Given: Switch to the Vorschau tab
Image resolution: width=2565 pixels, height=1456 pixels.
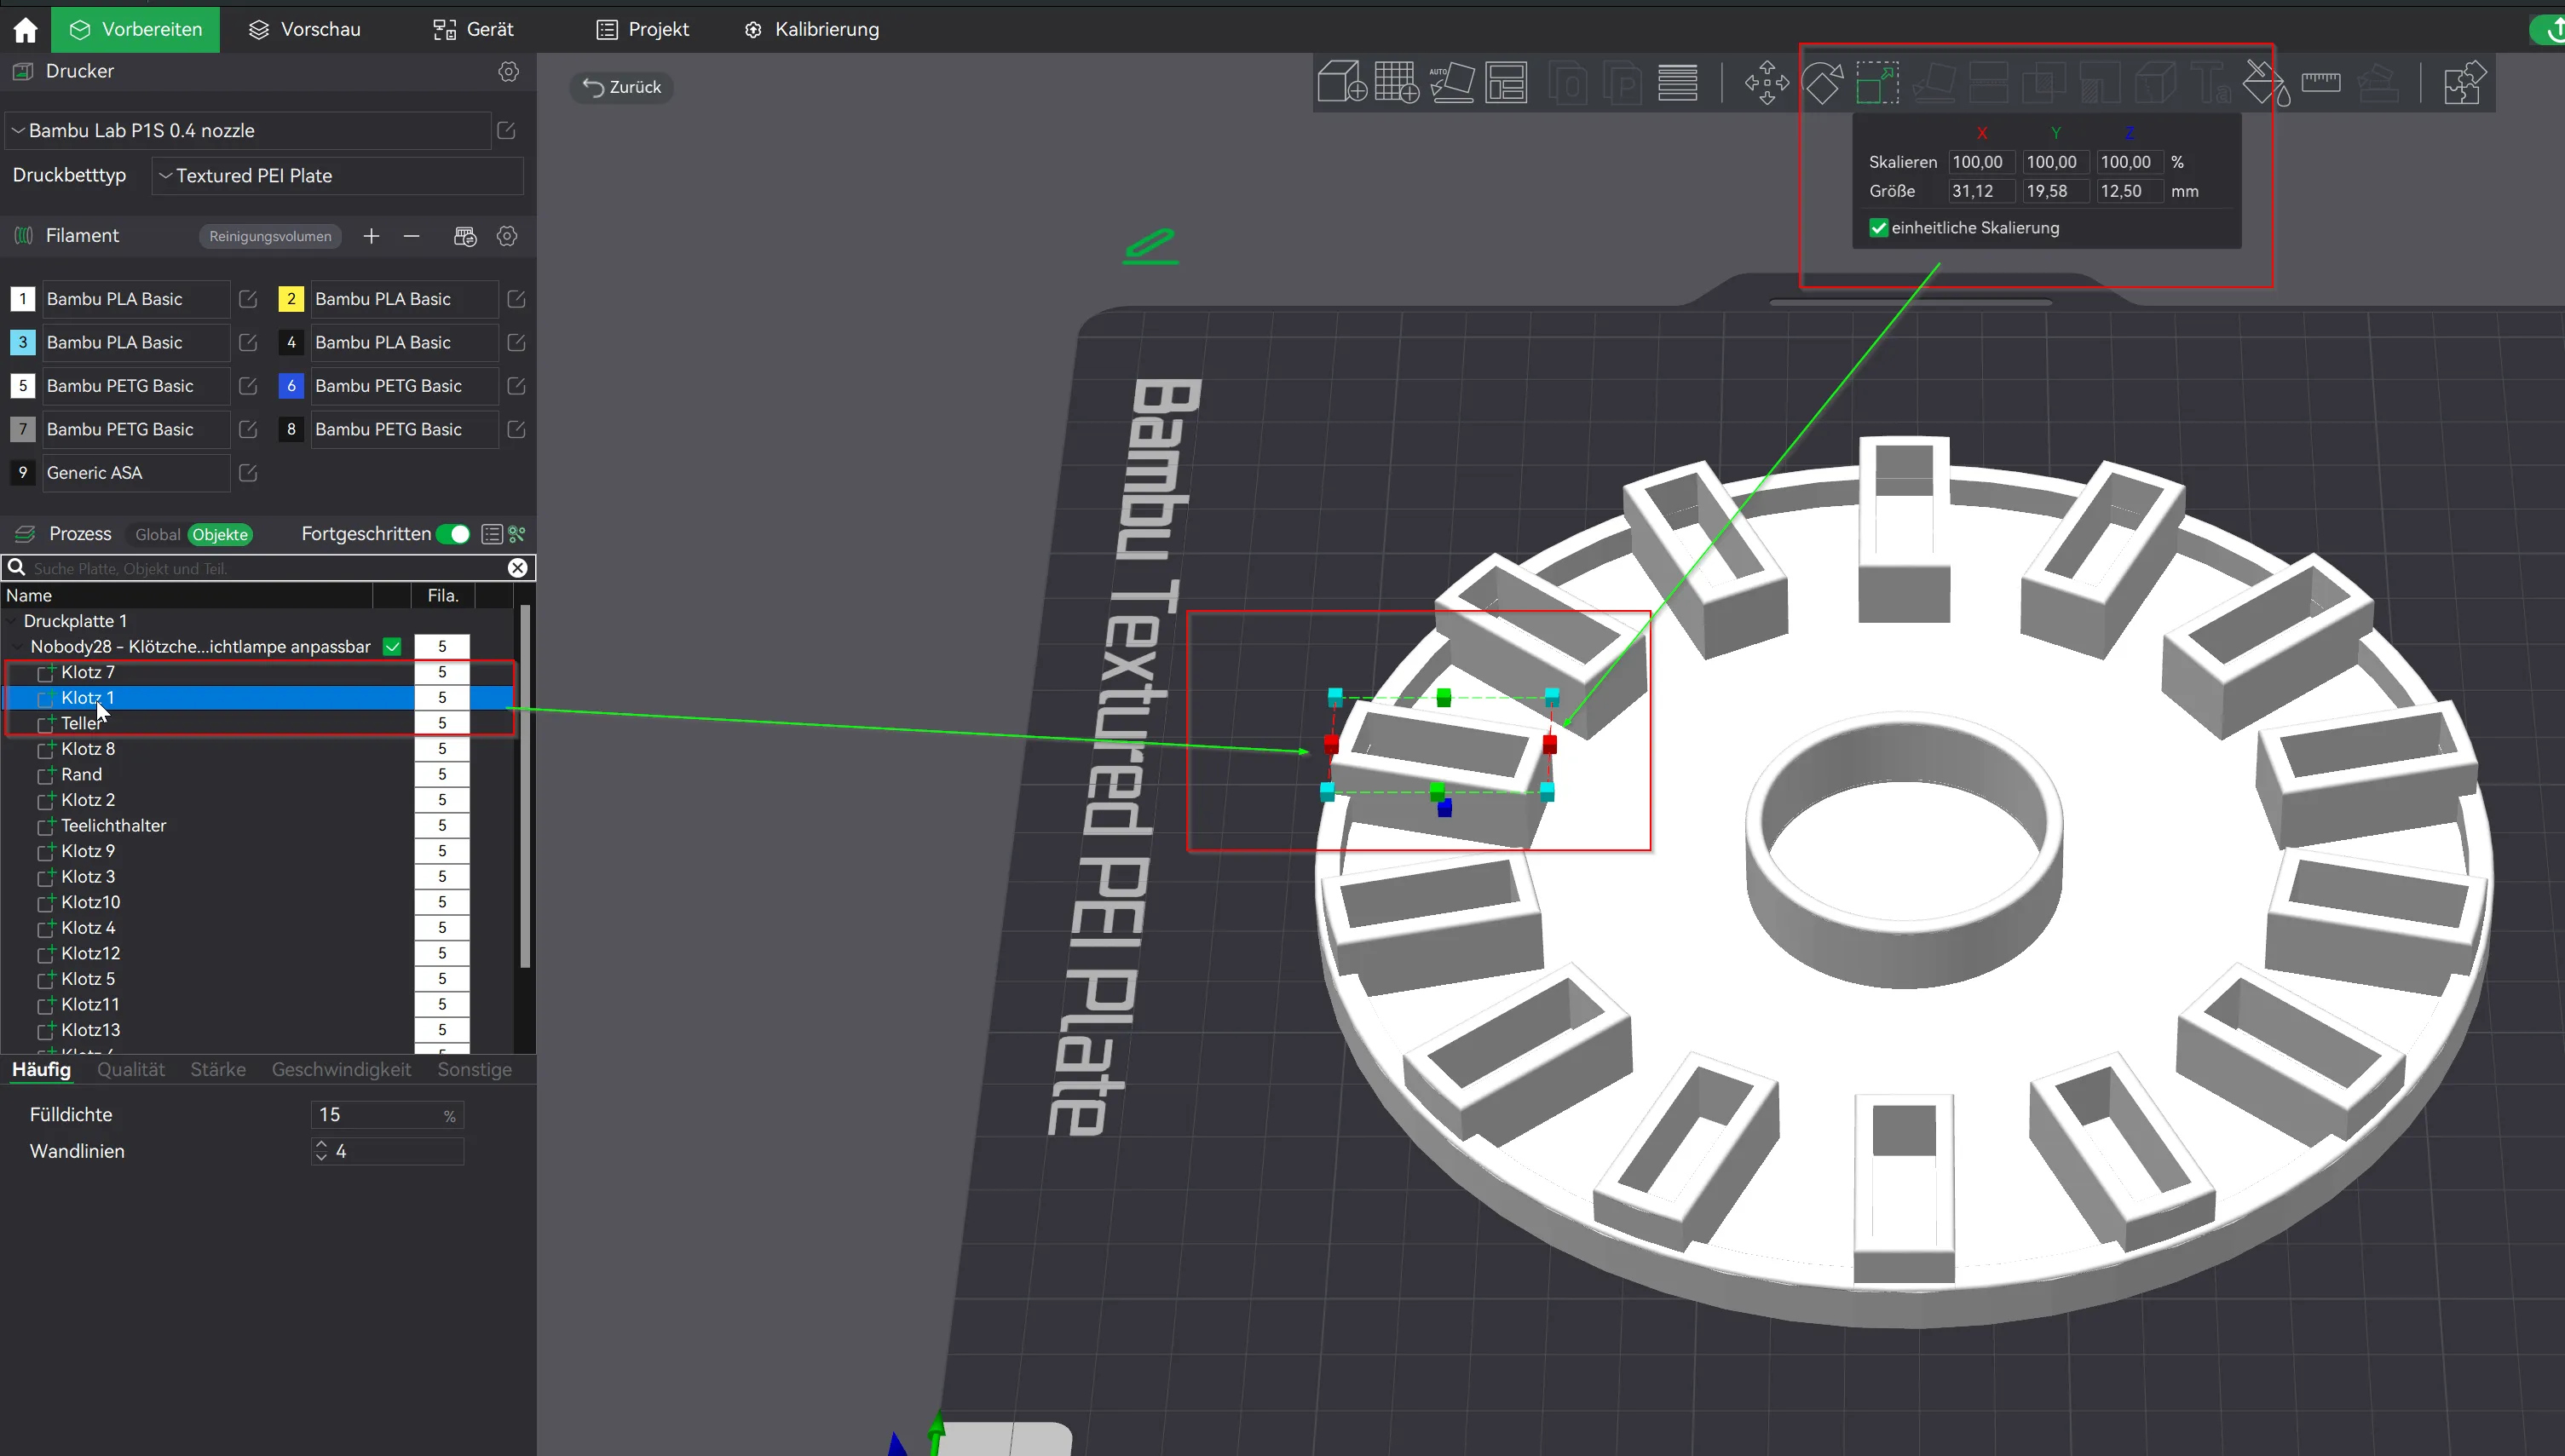Looking at the screenshot, I should (x=305, y=30).
